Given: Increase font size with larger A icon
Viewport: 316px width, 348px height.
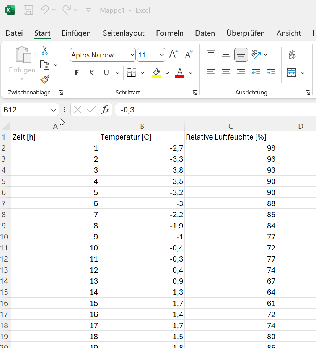Looking at the screenshot, I should click(x=174, y=54).
